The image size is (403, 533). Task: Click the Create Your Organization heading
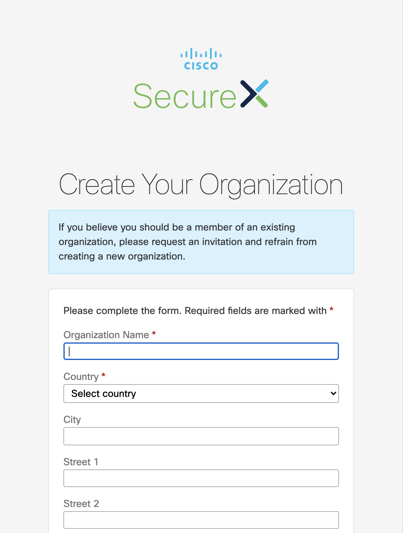tap(201, 185)
